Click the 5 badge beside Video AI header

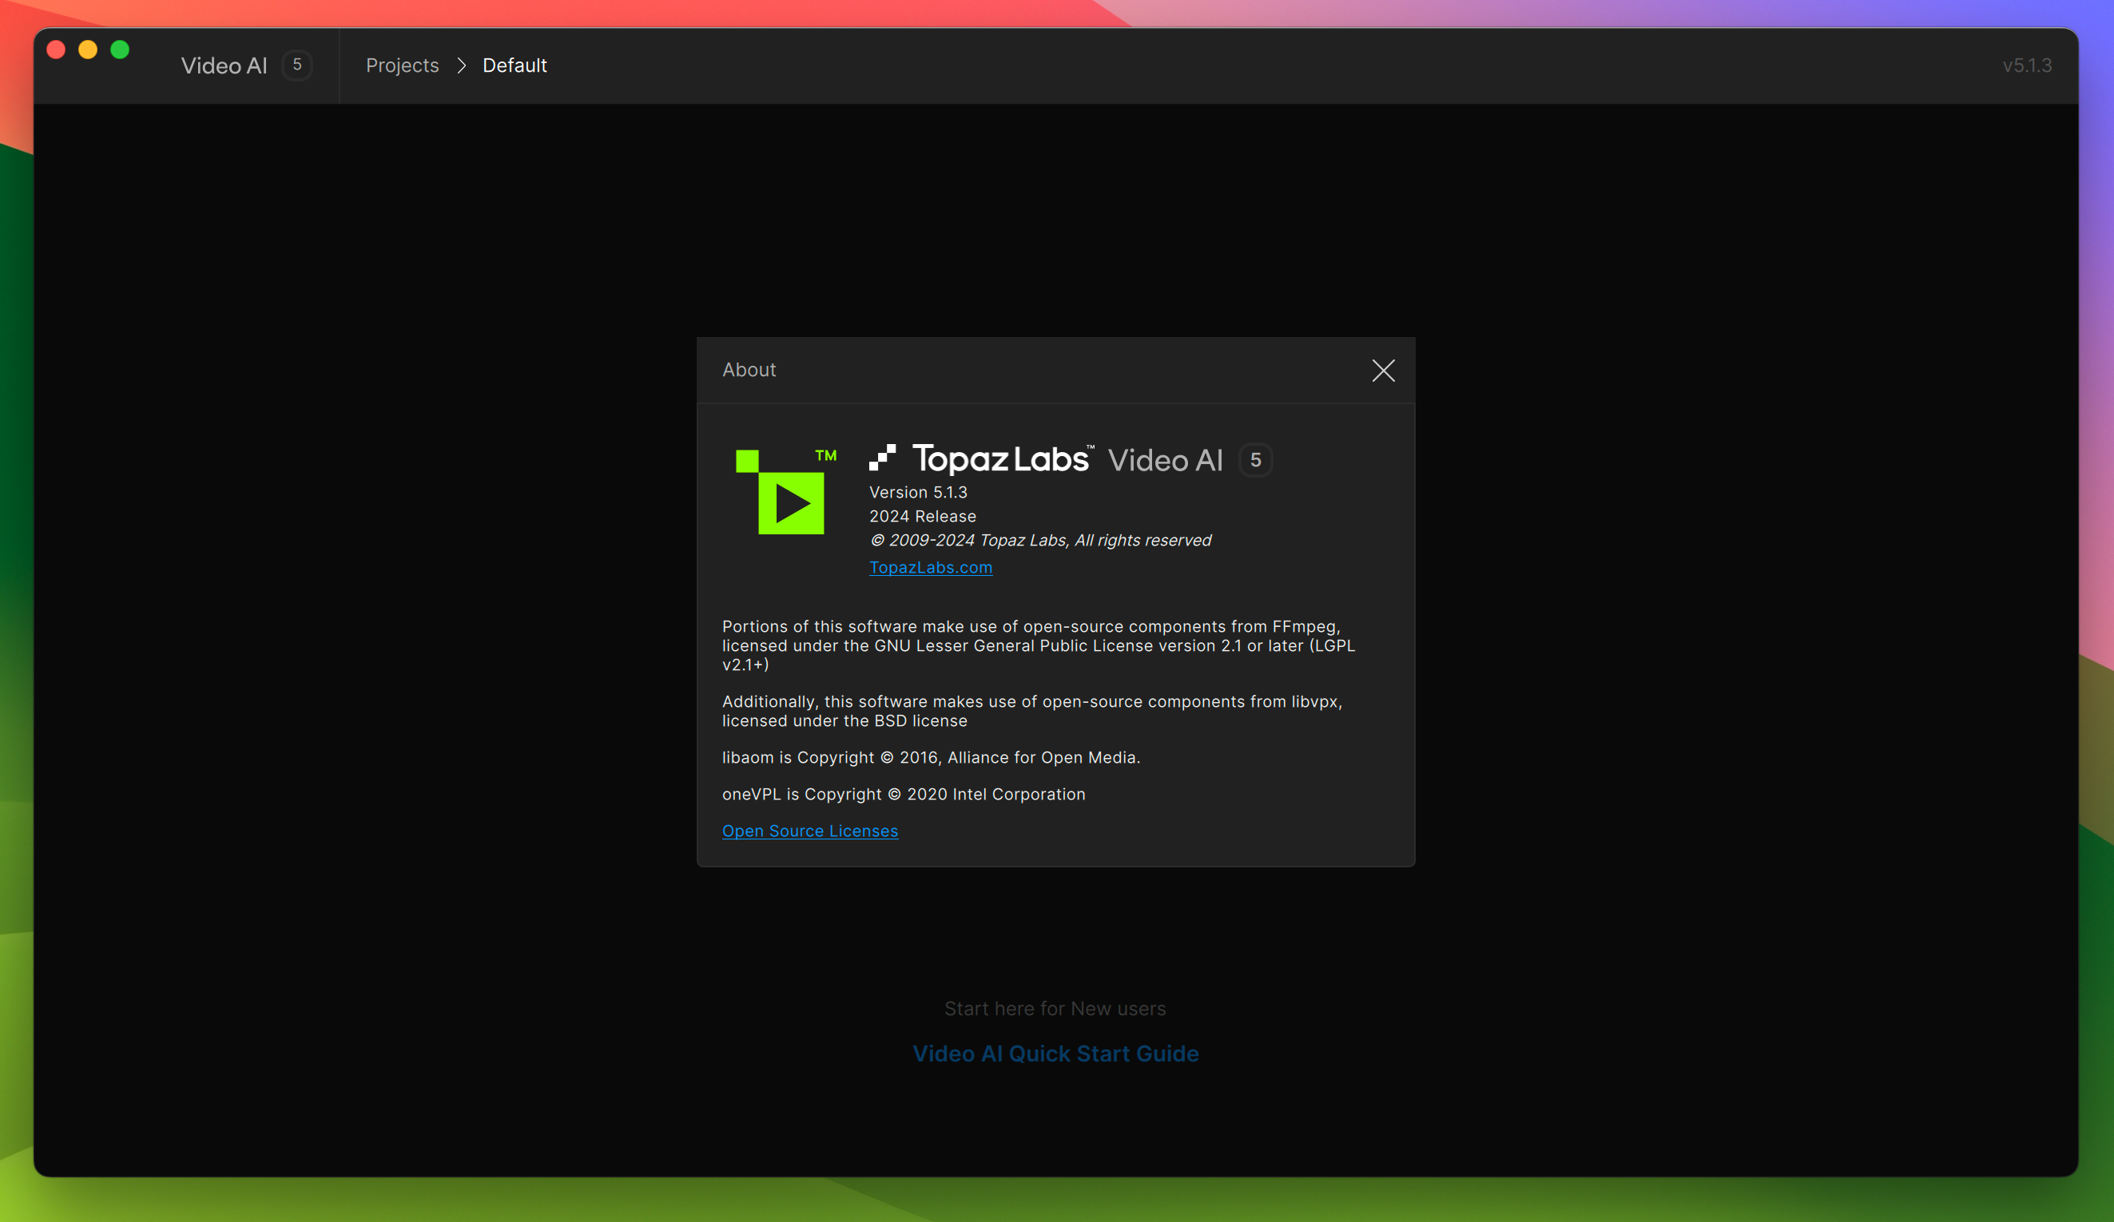click(297, 65)
